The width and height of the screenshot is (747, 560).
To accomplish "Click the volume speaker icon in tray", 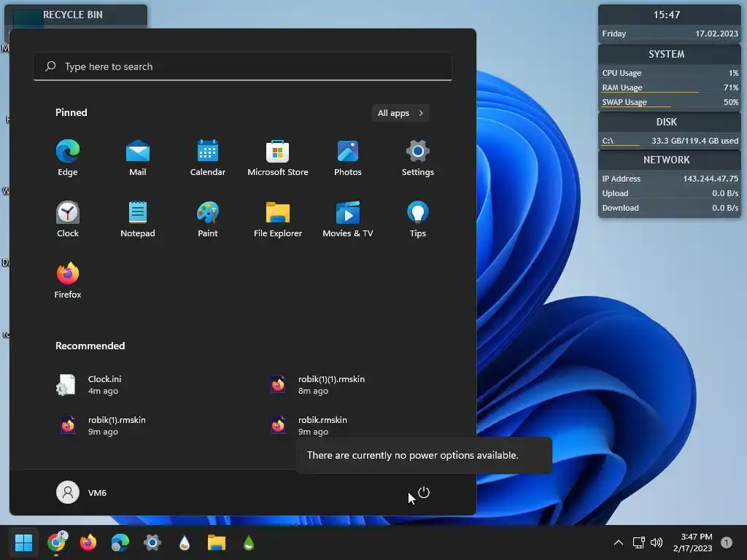I will click(657, 542).
